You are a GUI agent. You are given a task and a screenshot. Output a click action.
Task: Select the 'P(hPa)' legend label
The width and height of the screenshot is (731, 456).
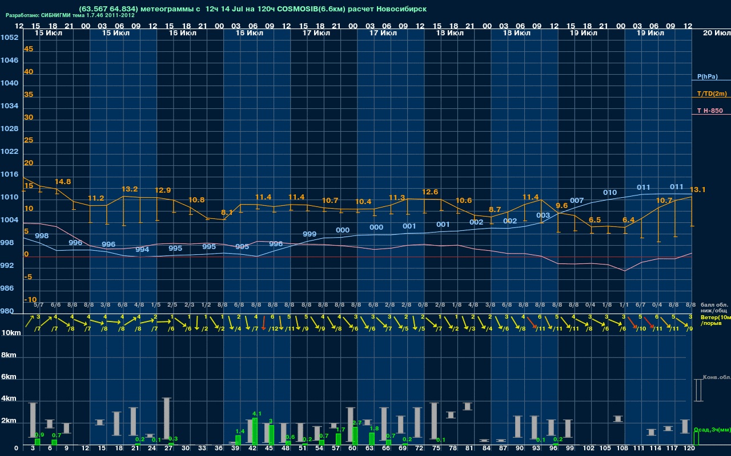(x=708, y=76)
